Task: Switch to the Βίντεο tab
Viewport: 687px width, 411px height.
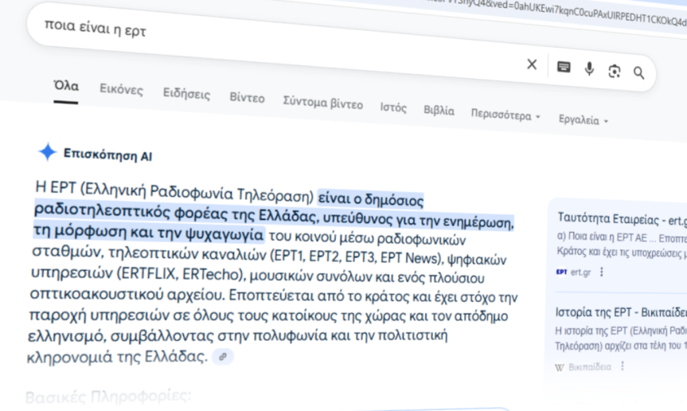Action: pos(247,98)
